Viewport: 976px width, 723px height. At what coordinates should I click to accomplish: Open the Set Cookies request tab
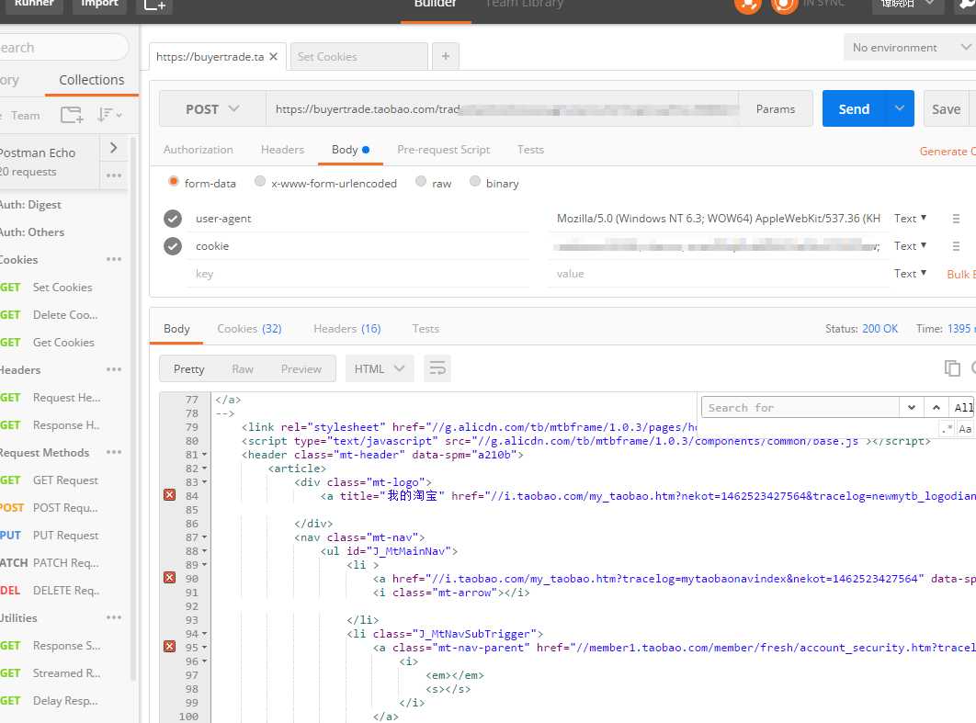tap(358, 57)
